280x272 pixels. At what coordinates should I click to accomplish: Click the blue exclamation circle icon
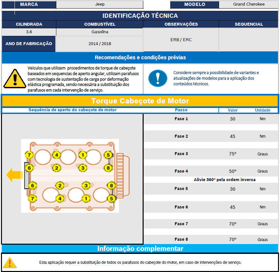157,78
